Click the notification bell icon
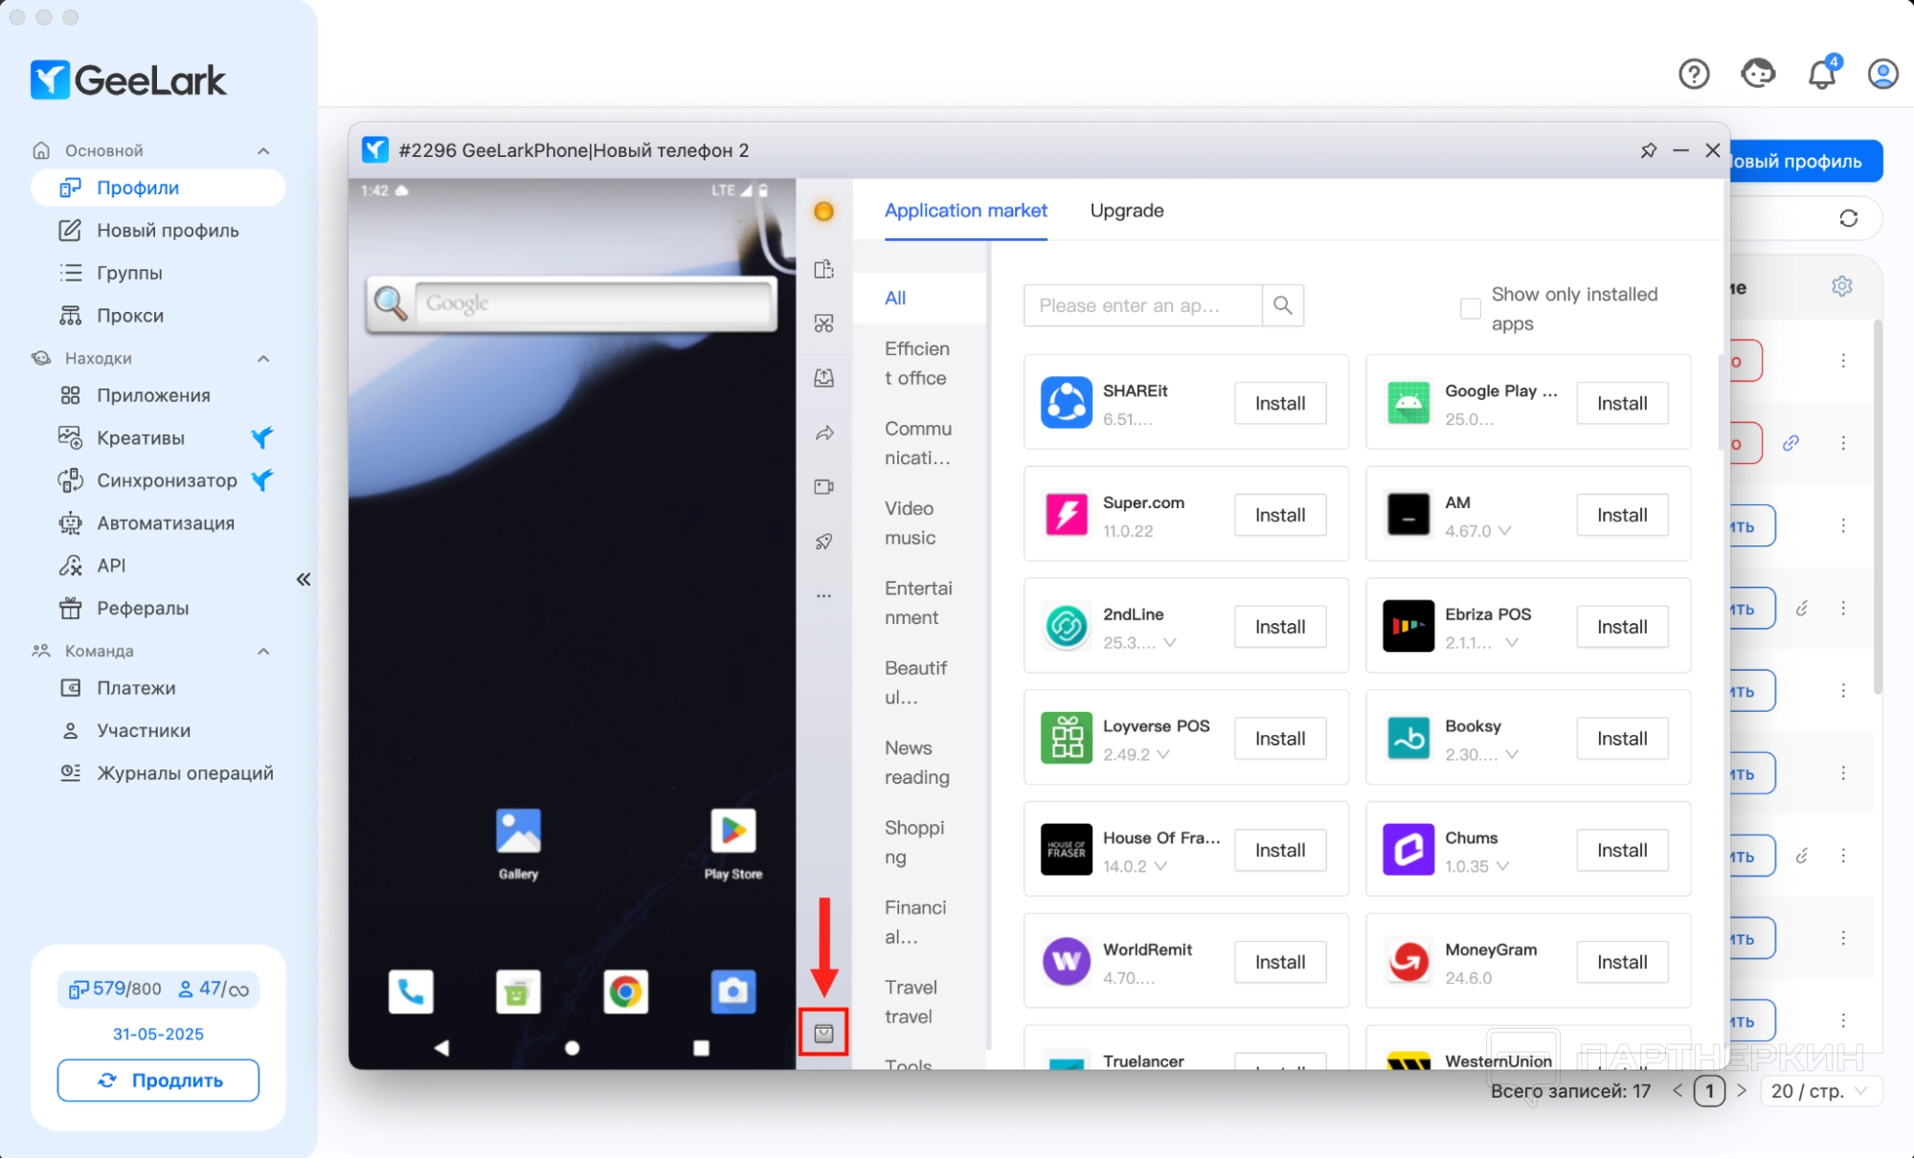Image resolution: width=1914 pixels, height=1159 pixels. [x=1821, y=74]
